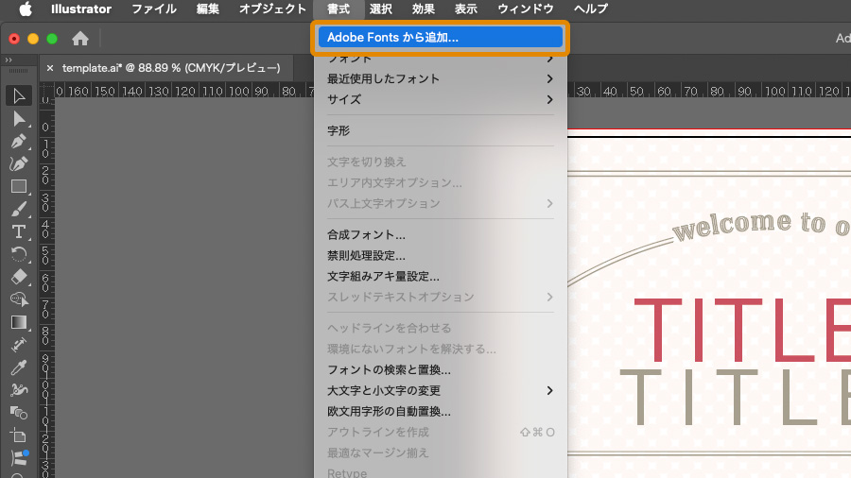Select the Eyedropper tool
Image resolution: width=851 pixels, height=478 pixels.
click(x=19, y=367)
